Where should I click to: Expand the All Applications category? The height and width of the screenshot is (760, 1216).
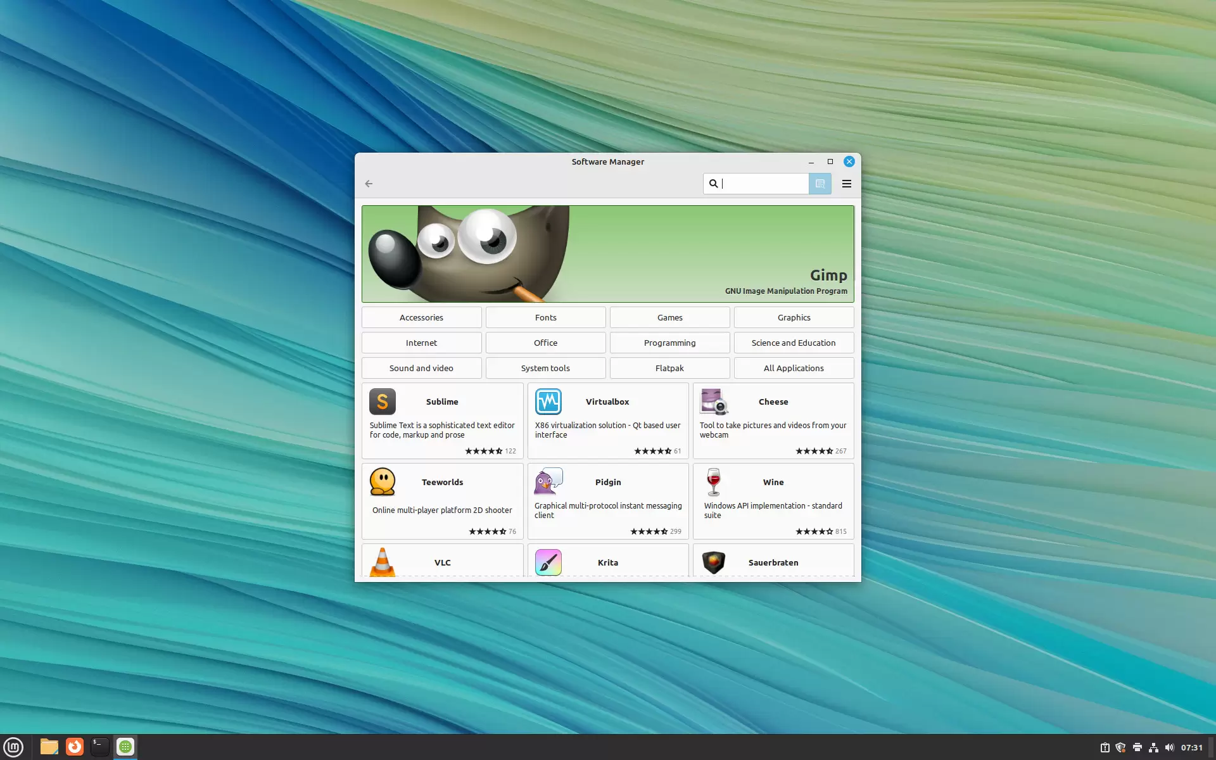[793, 367]
